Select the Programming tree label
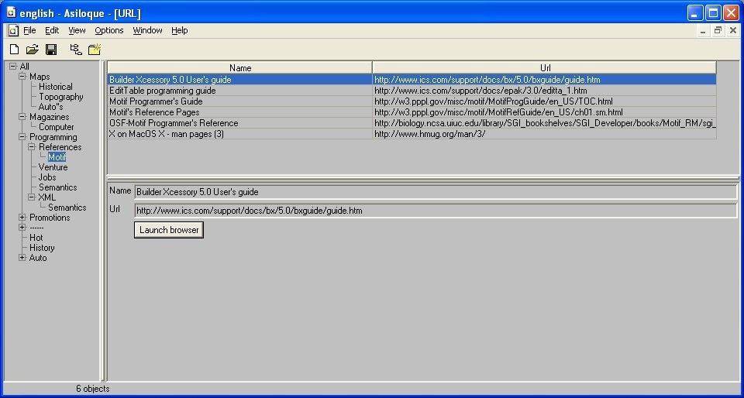 coord(53,137)
